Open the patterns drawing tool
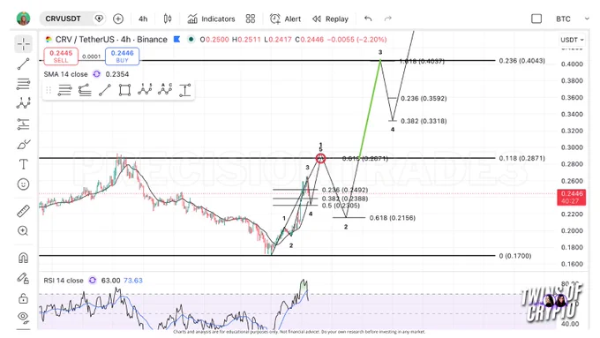Screen dimensions: 600x338 [x=23, y=103]
